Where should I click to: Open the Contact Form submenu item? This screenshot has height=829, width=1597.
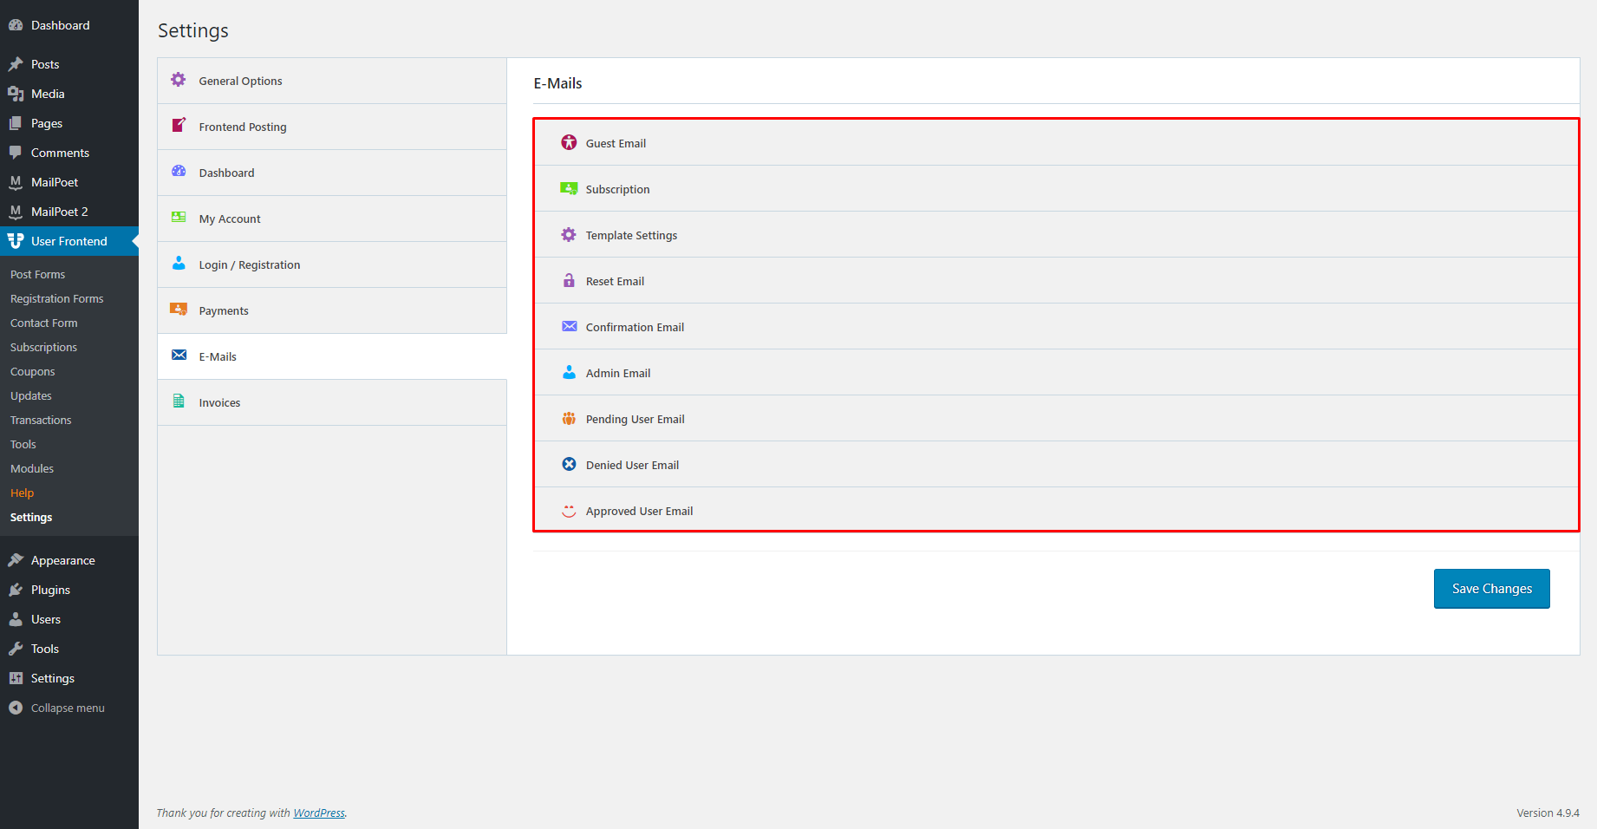tap(43, 323)
